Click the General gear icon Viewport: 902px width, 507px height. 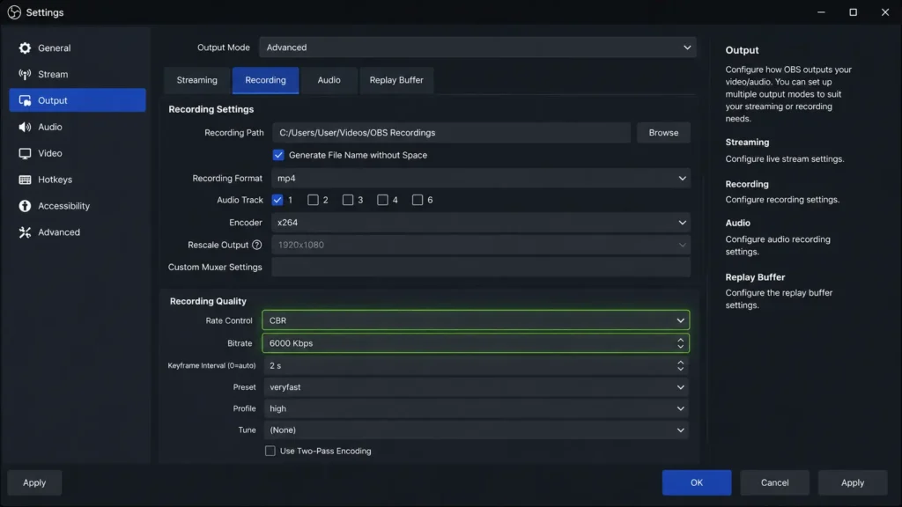point(25,48)
